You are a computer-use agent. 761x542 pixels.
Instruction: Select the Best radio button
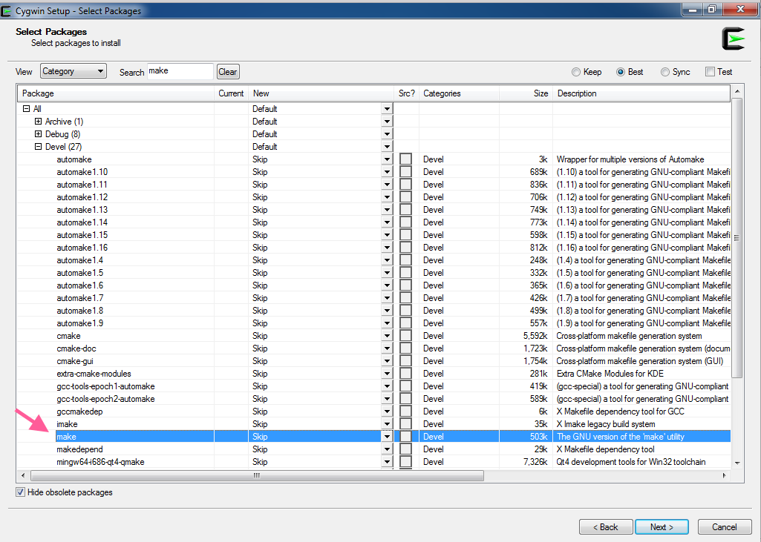[620, 72]
